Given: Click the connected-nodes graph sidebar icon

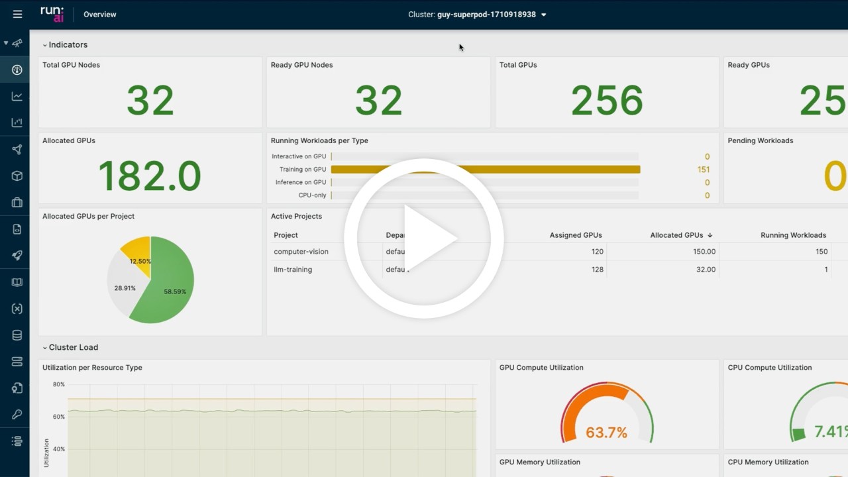Looking at the screenshot, I should [17, 150].
